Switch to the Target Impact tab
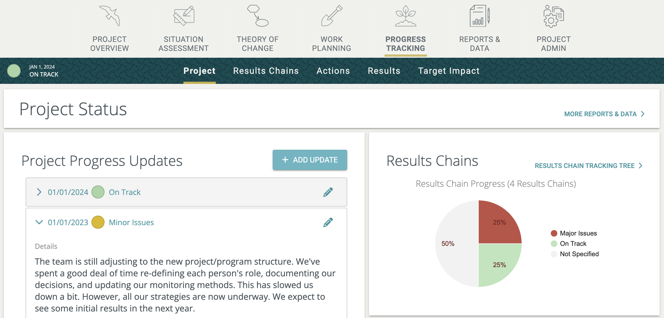664x318 pixels. (449, 71)
